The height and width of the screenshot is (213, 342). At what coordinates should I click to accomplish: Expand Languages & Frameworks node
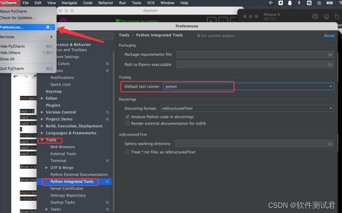click(42, 133)
